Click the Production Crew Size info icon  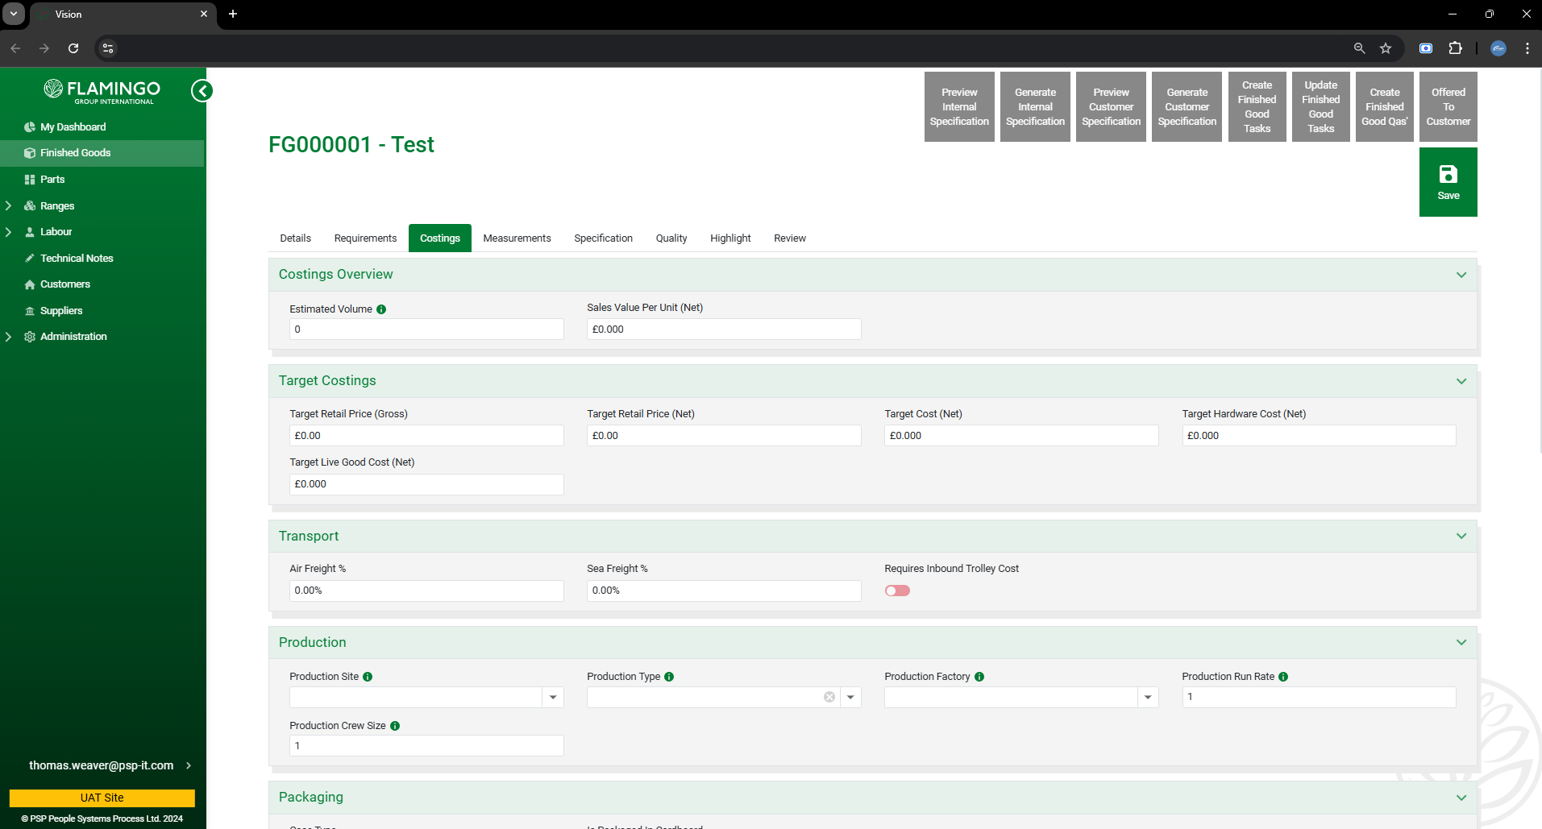pos(395,726)
